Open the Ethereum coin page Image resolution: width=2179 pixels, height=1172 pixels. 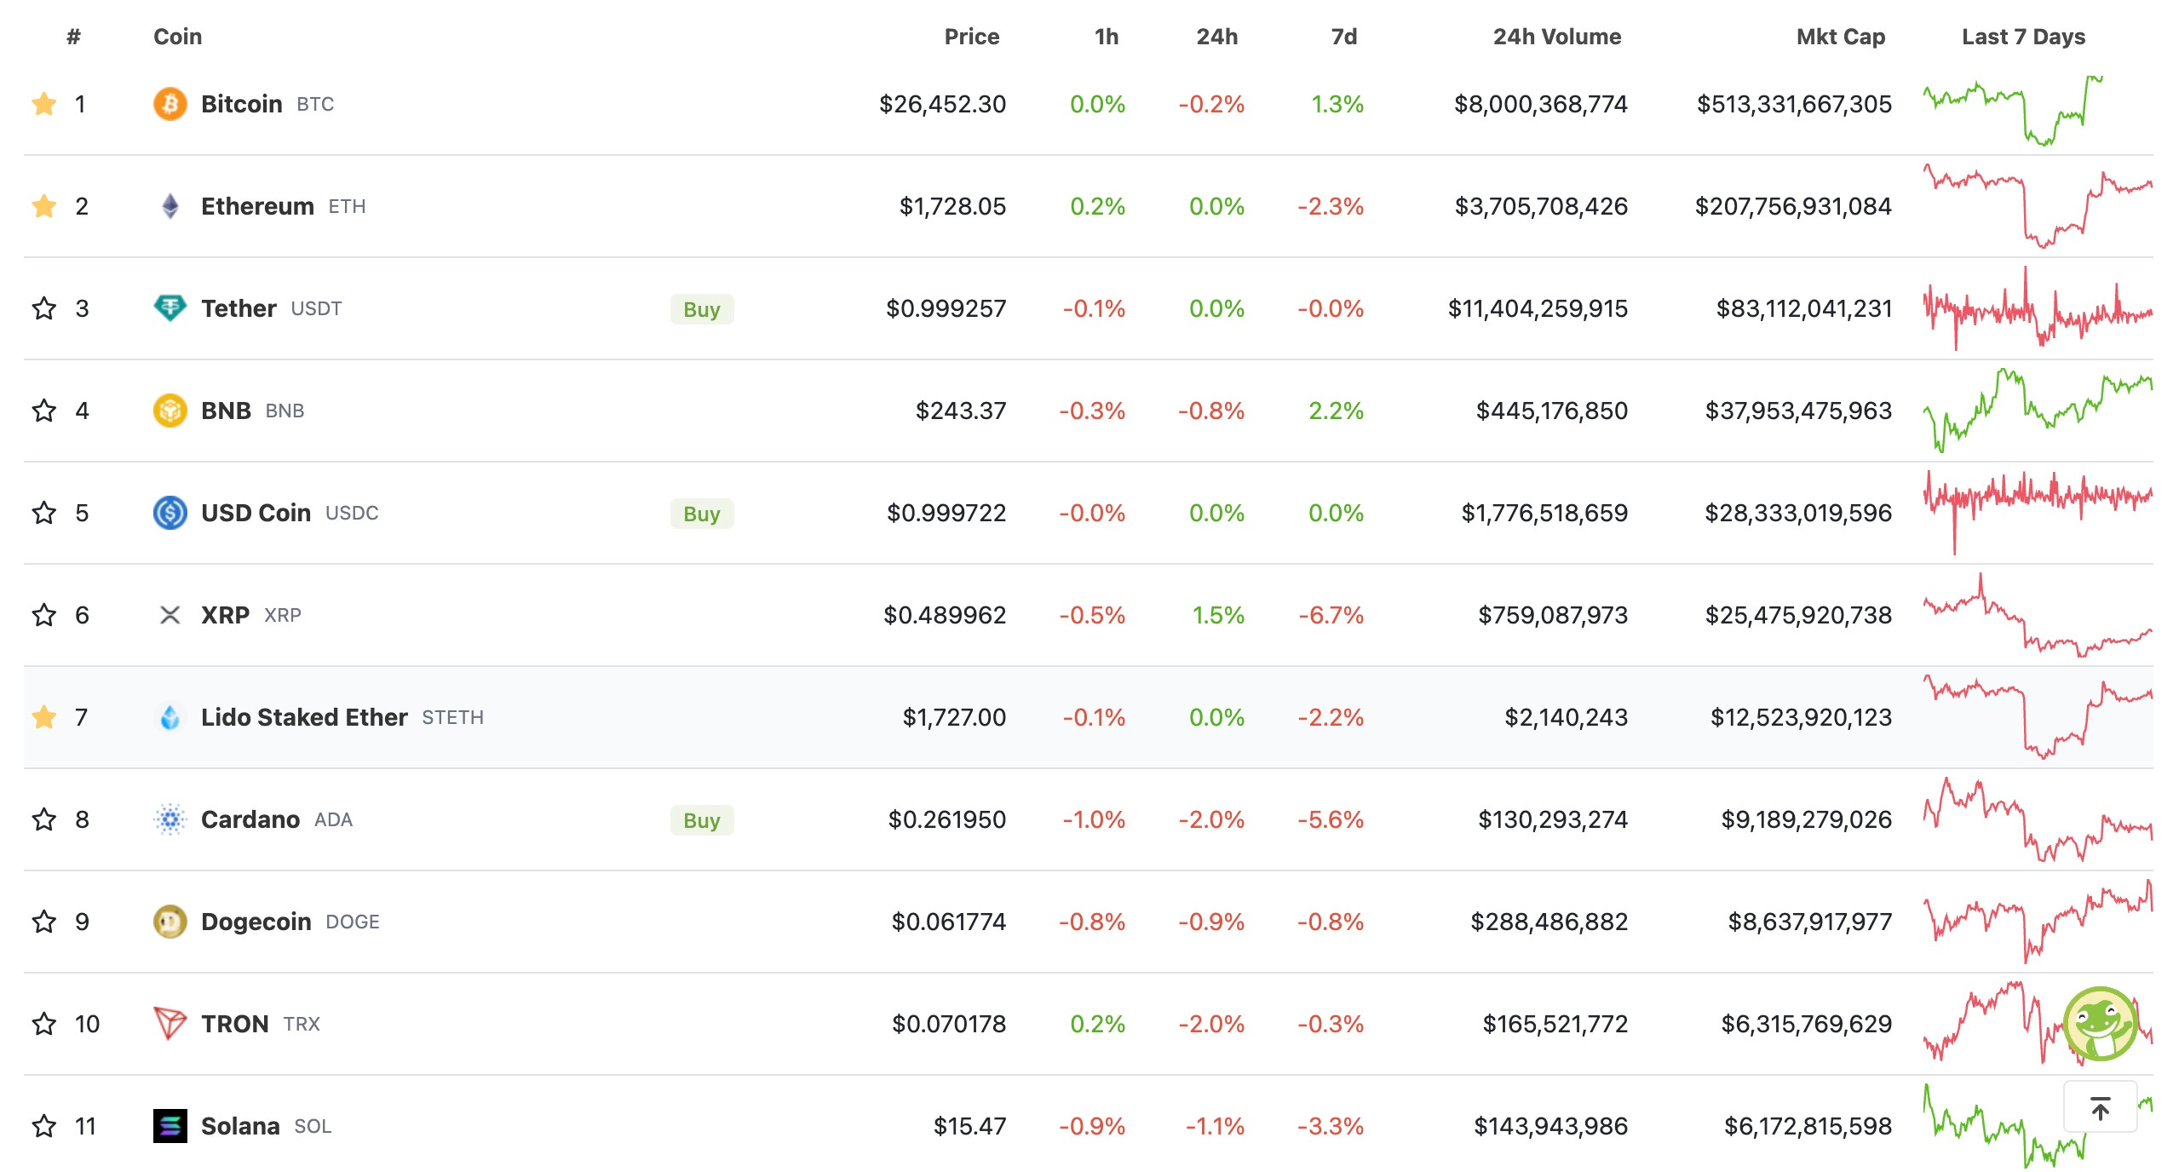point(257,206)
